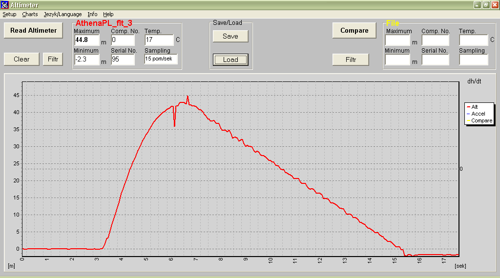Click the empty Maximum field in File panel
The height and width of the screenshot is (278, 500).
click(x=397, y=40)
